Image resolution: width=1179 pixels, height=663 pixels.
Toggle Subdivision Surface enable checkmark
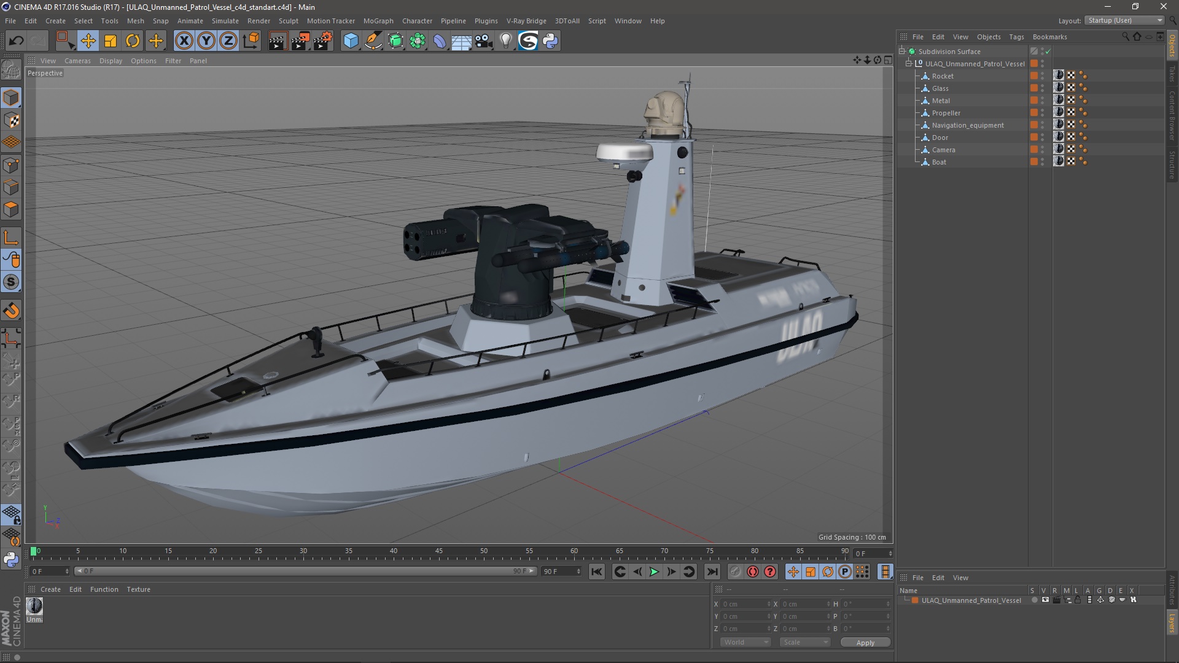coord(1048,52)
